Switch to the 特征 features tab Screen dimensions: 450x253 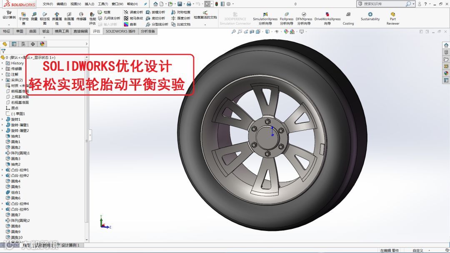pos(6,31)
